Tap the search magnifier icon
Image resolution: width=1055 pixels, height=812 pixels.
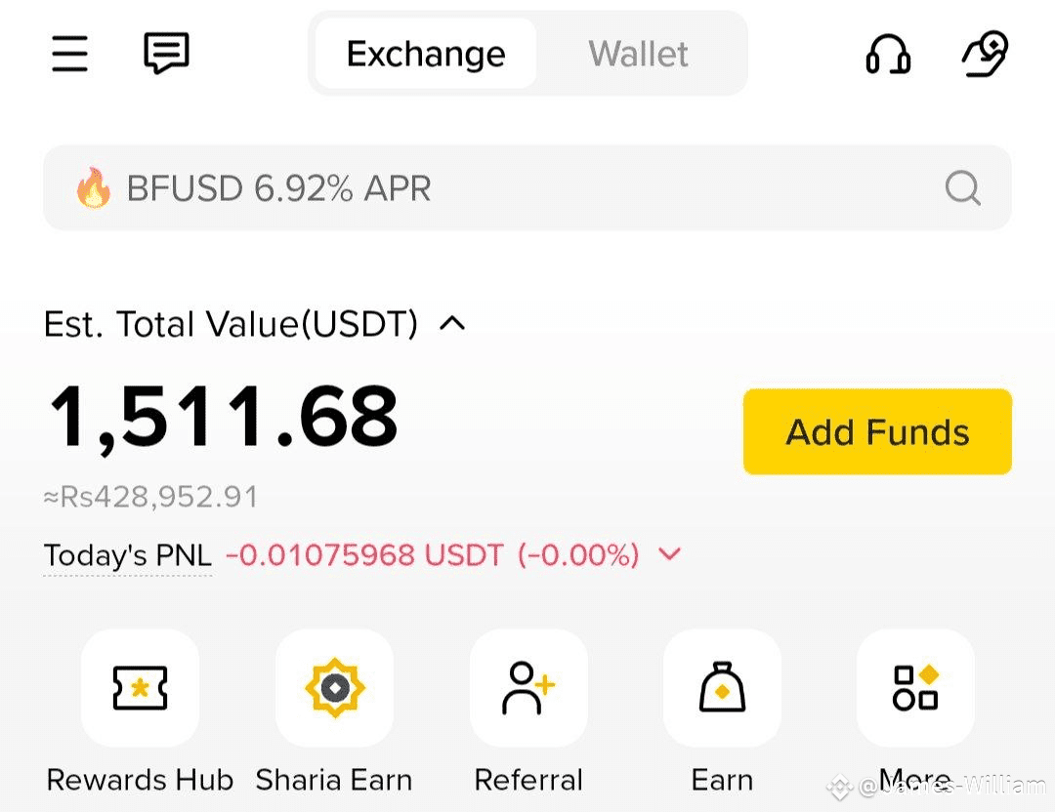(963, 187)
